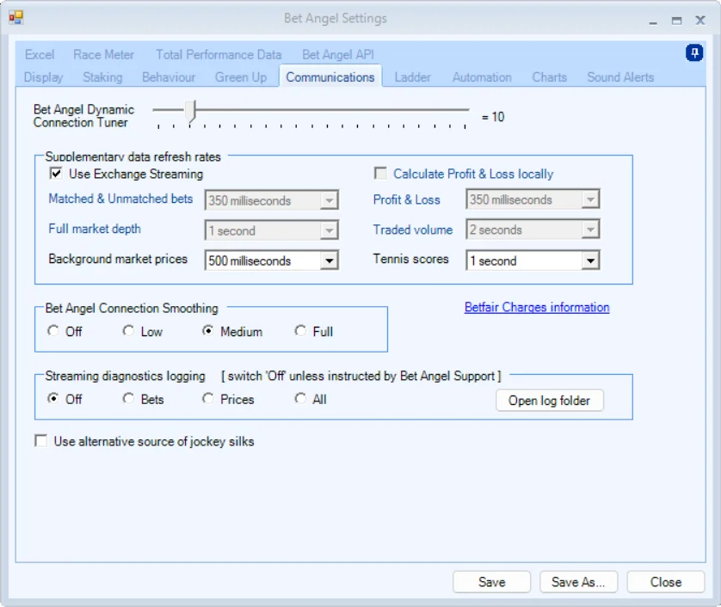Open the Sound Alerts tab

tap(620, 77)
